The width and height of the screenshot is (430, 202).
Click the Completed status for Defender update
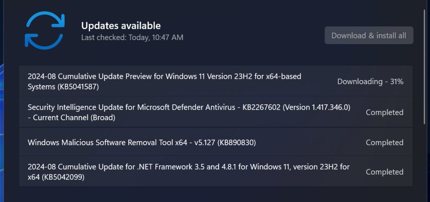(384, 112)
